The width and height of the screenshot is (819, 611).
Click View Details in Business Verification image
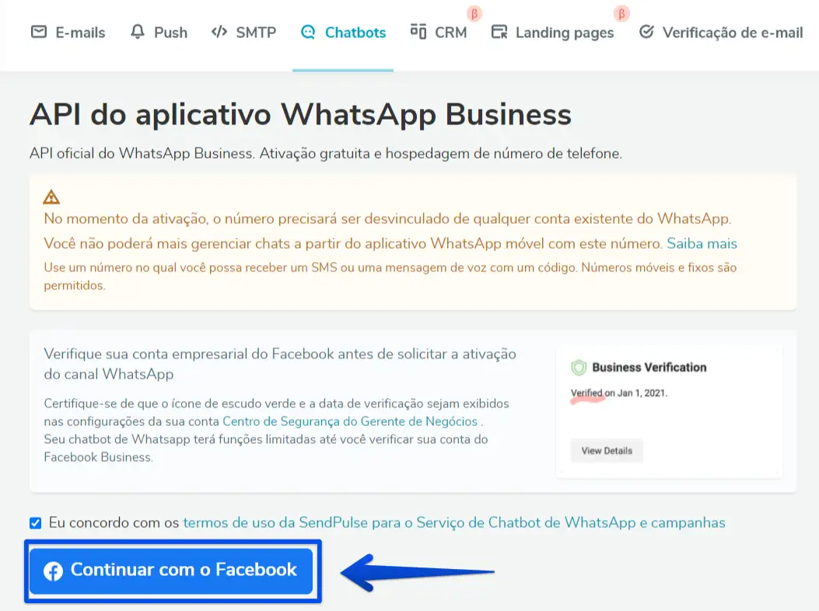point(607,451)
